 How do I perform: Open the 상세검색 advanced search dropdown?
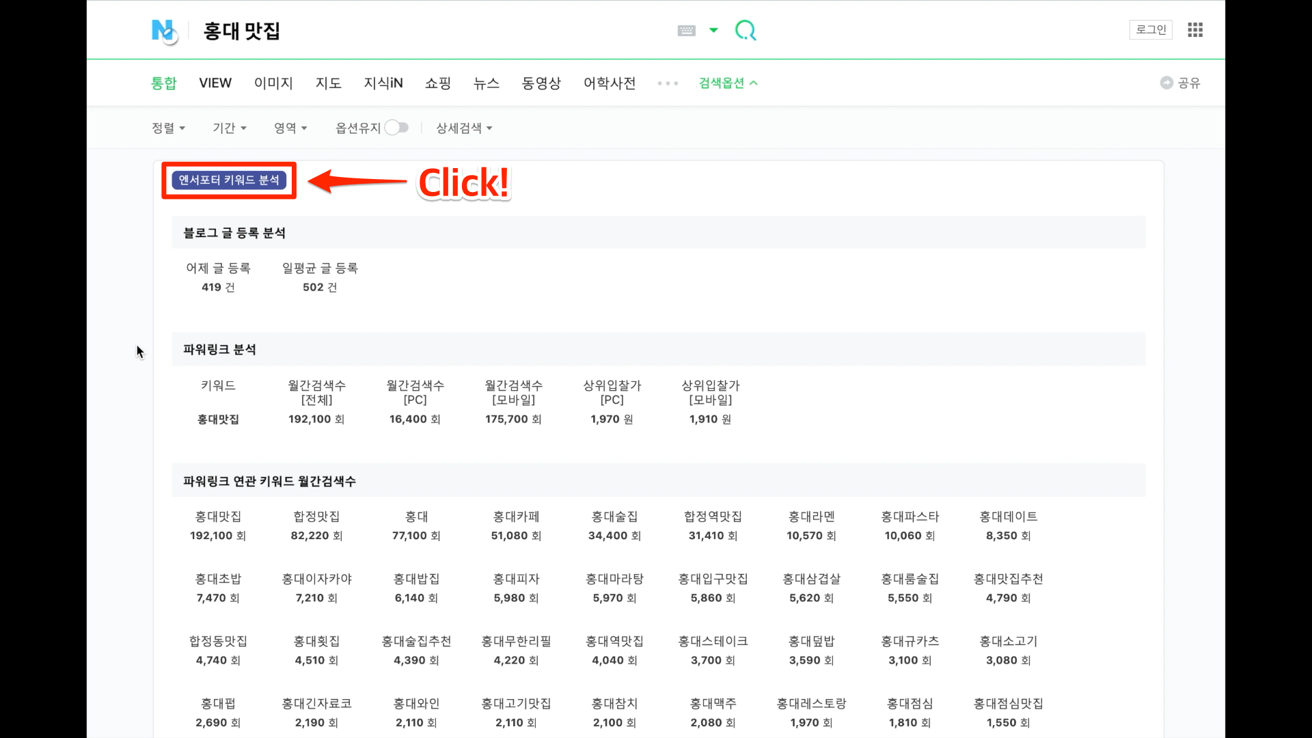[x=464, y=128]
